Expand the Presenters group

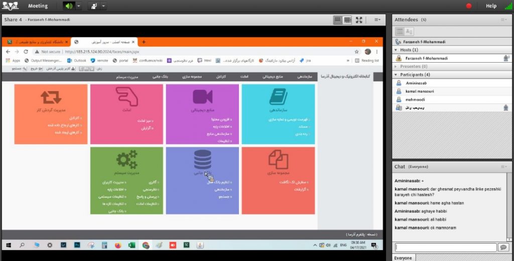click(x=397, y=66)
